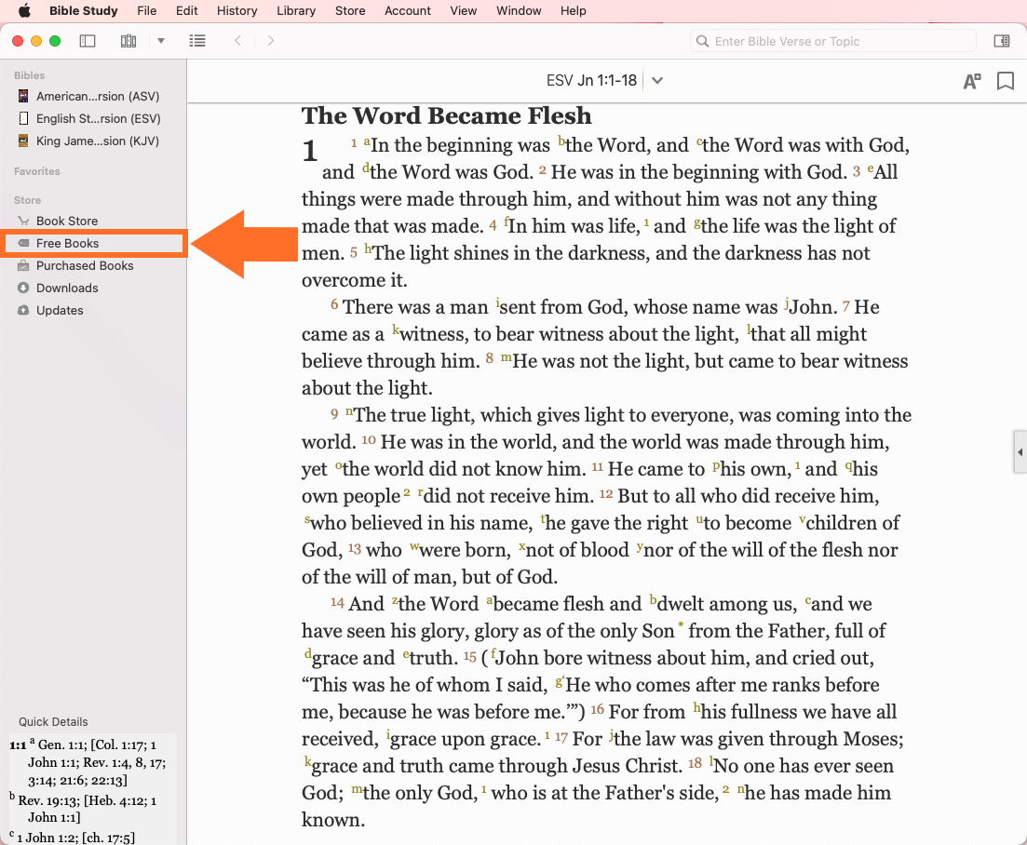Click the Updates icon in sidebar
Screen dimensions: 1027x845
[23, 310]
